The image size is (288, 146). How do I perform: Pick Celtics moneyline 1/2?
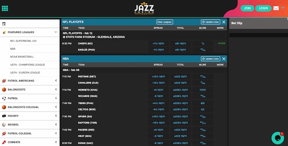pyautogui.click(x=203, y=109)
